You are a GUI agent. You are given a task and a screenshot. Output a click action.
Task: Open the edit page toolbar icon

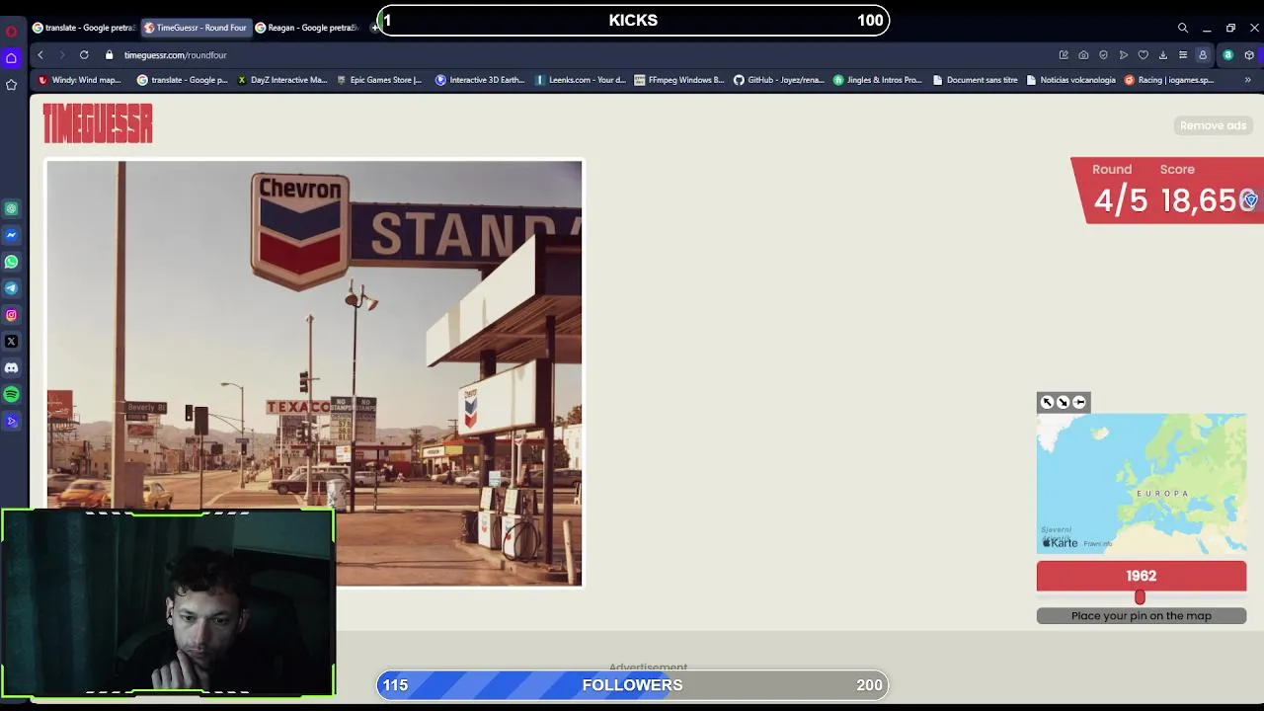tap(1064, 55)
